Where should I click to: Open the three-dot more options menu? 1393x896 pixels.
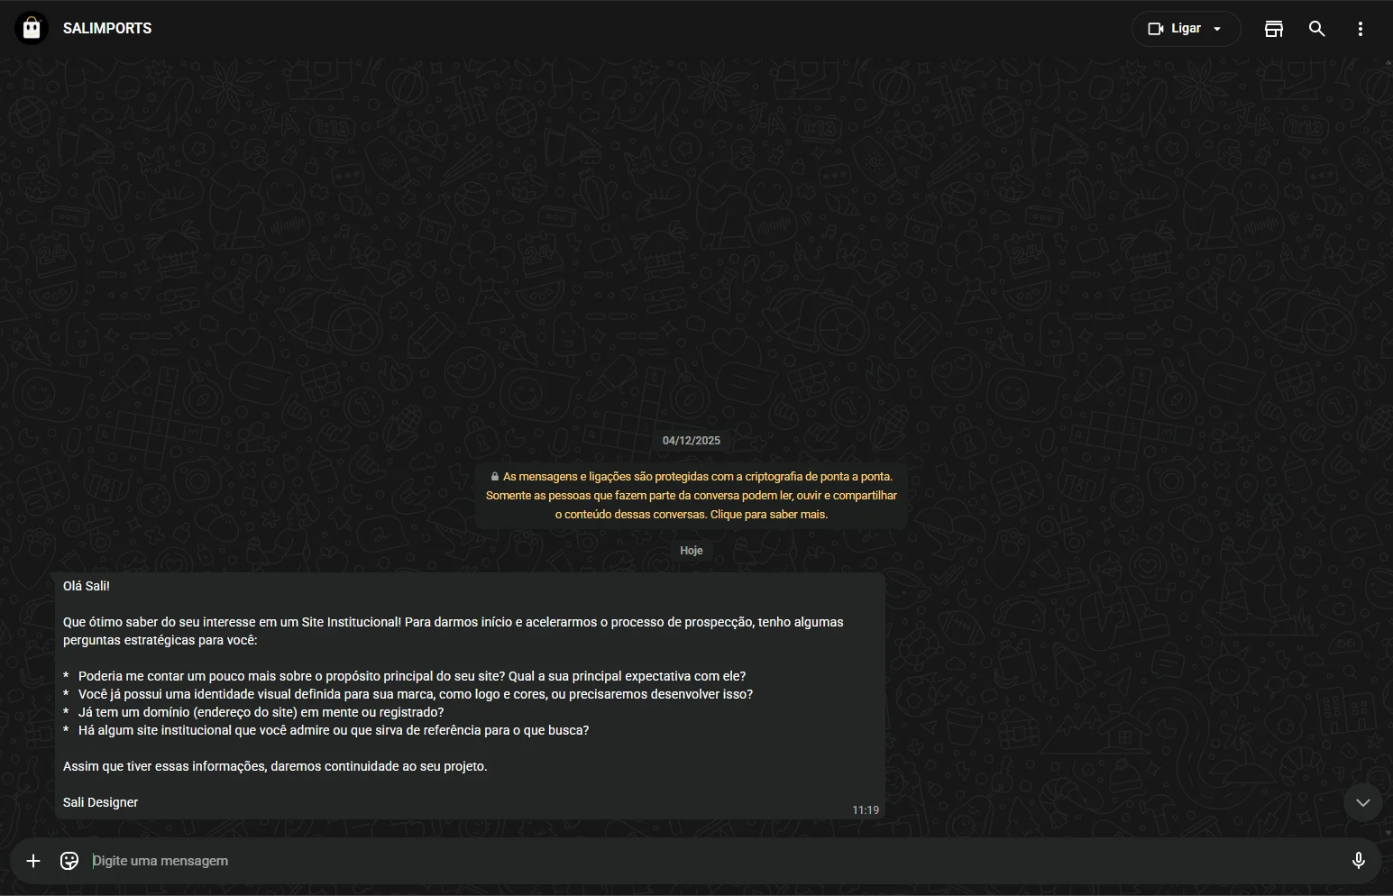(x=1361, y=29)
